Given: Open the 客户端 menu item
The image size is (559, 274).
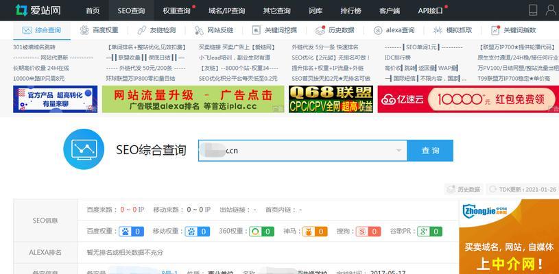Looking at the screenshot, I should (x=390, y=11).
